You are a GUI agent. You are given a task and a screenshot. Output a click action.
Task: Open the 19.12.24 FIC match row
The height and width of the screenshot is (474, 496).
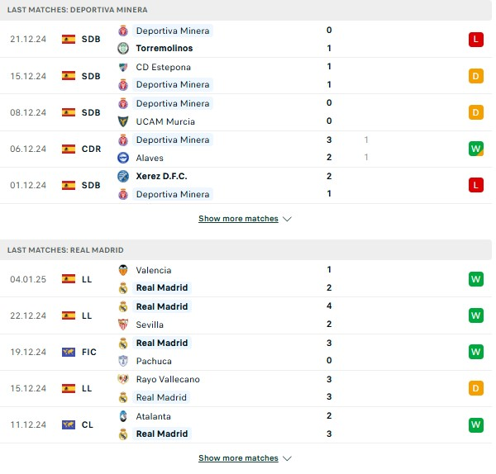click(x=248, y=352)
